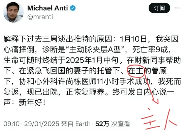Open Michael Anti's profile avatar photo
The width and height of the screenshot is (184, 137).
pyautogui.click(x=13, y=12)
